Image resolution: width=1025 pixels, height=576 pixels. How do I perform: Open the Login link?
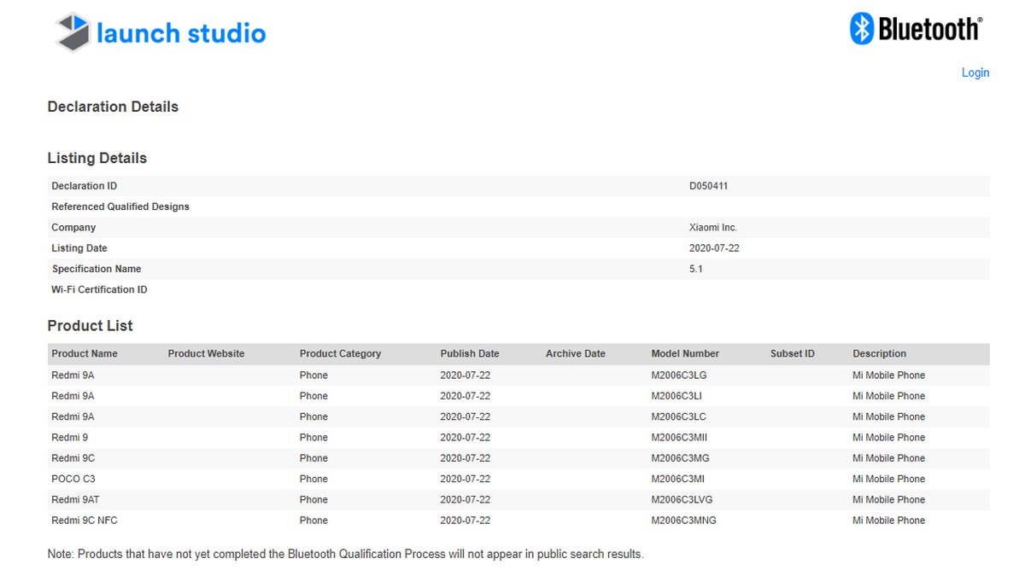[x=975, y=73]
